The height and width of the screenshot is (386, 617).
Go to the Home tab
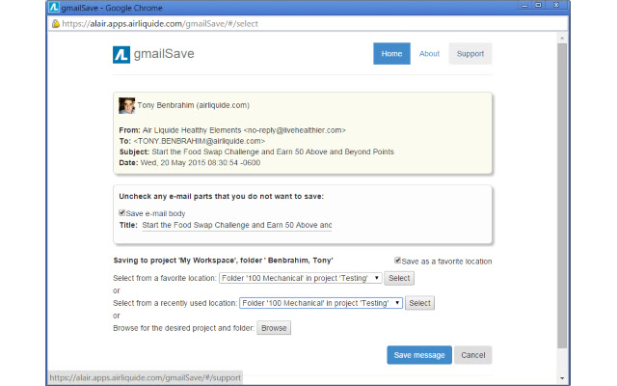pos(391,54)
